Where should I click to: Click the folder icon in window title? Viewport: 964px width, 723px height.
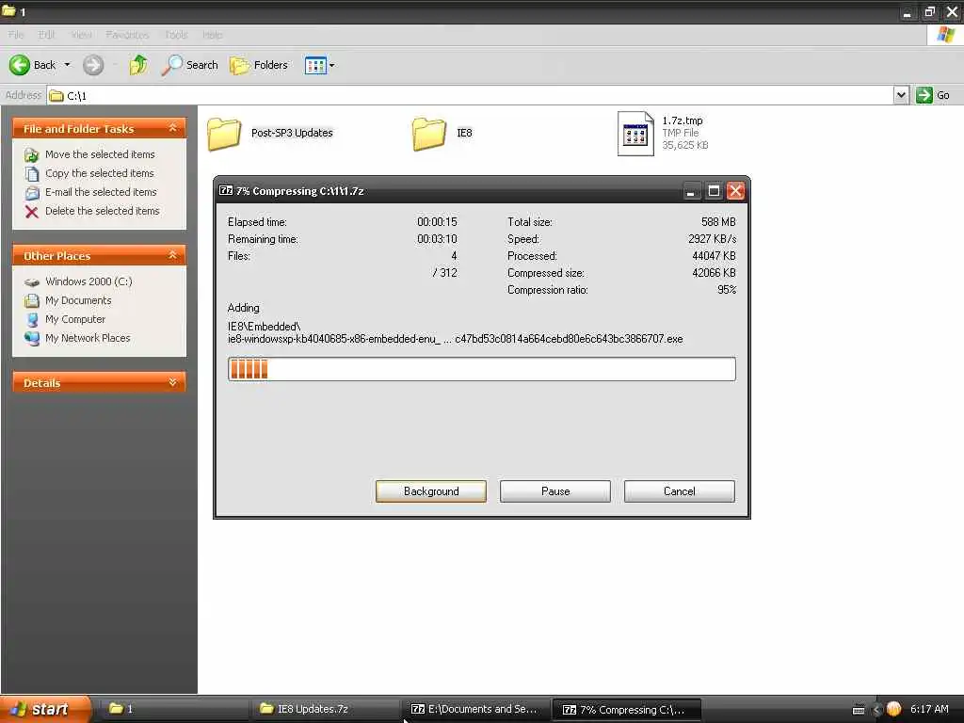(x=8, y=11)
